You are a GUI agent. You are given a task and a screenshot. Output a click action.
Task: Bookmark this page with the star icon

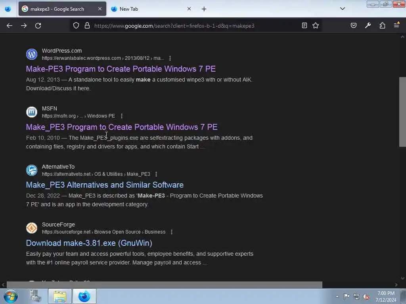(315, 25)
